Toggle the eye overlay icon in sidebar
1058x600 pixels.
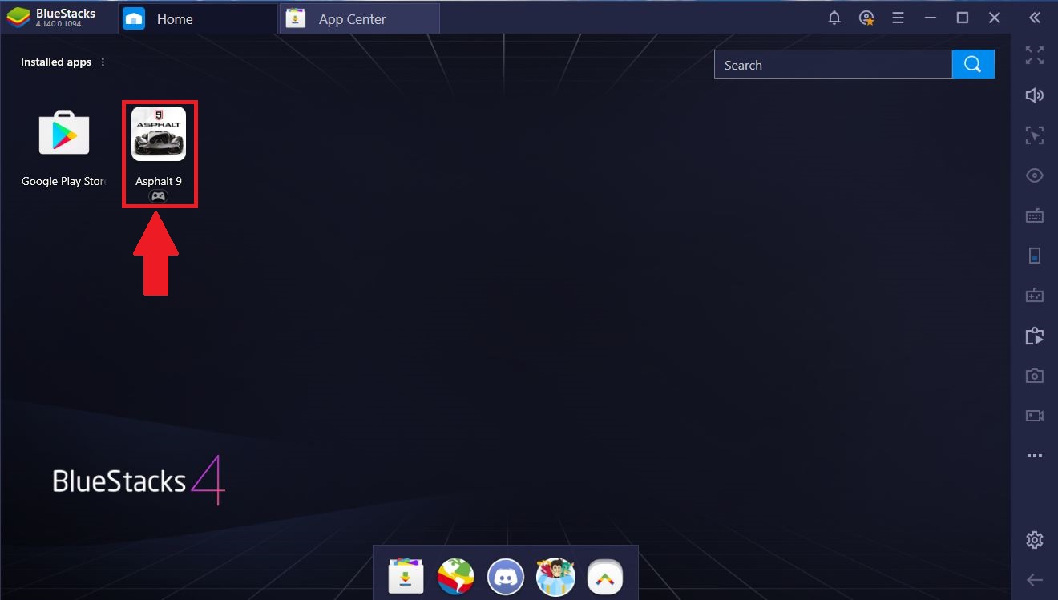point(1035,175)
